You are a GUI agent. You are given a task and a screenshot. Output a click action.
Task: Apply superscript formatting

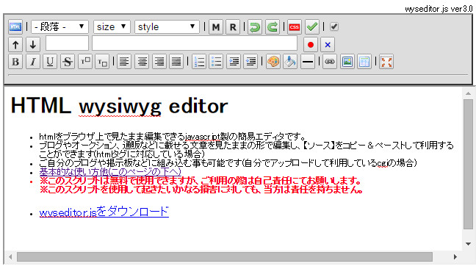85,62
